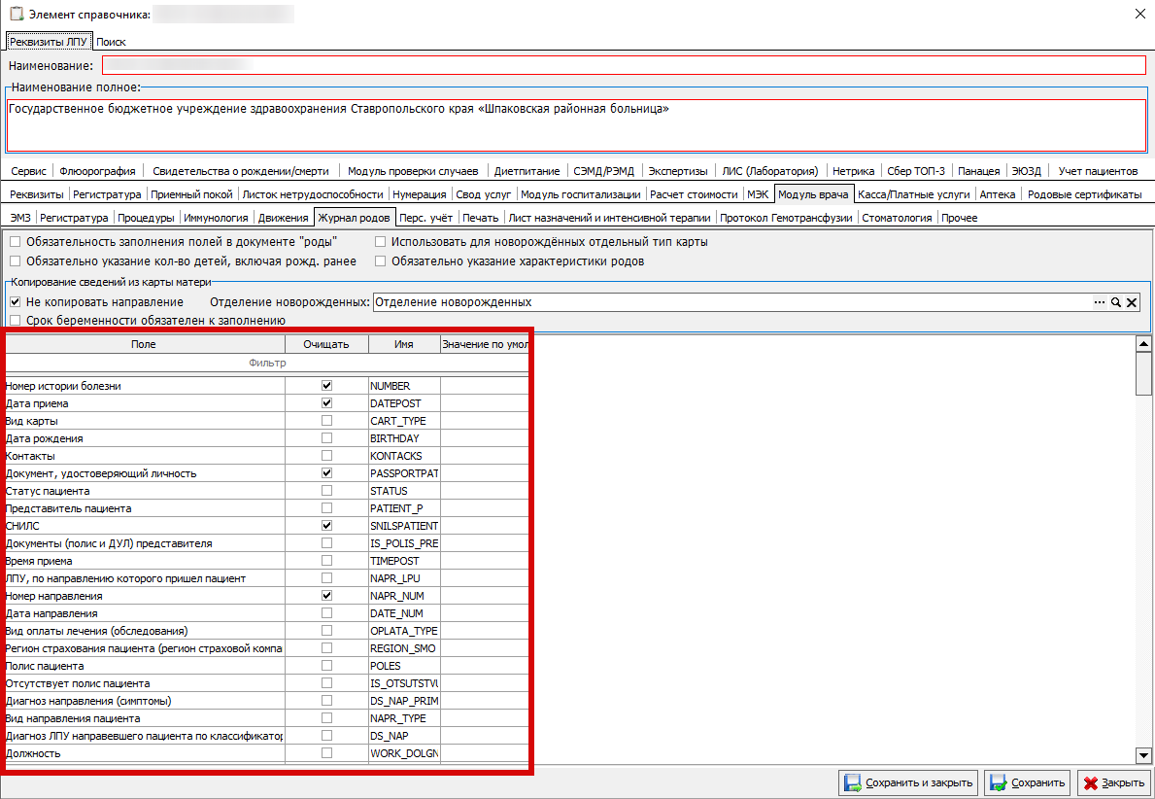Open 'ЛИС (Лаборатория)' tab
This screenshot has width=1155, height=799.
point(769,171)
